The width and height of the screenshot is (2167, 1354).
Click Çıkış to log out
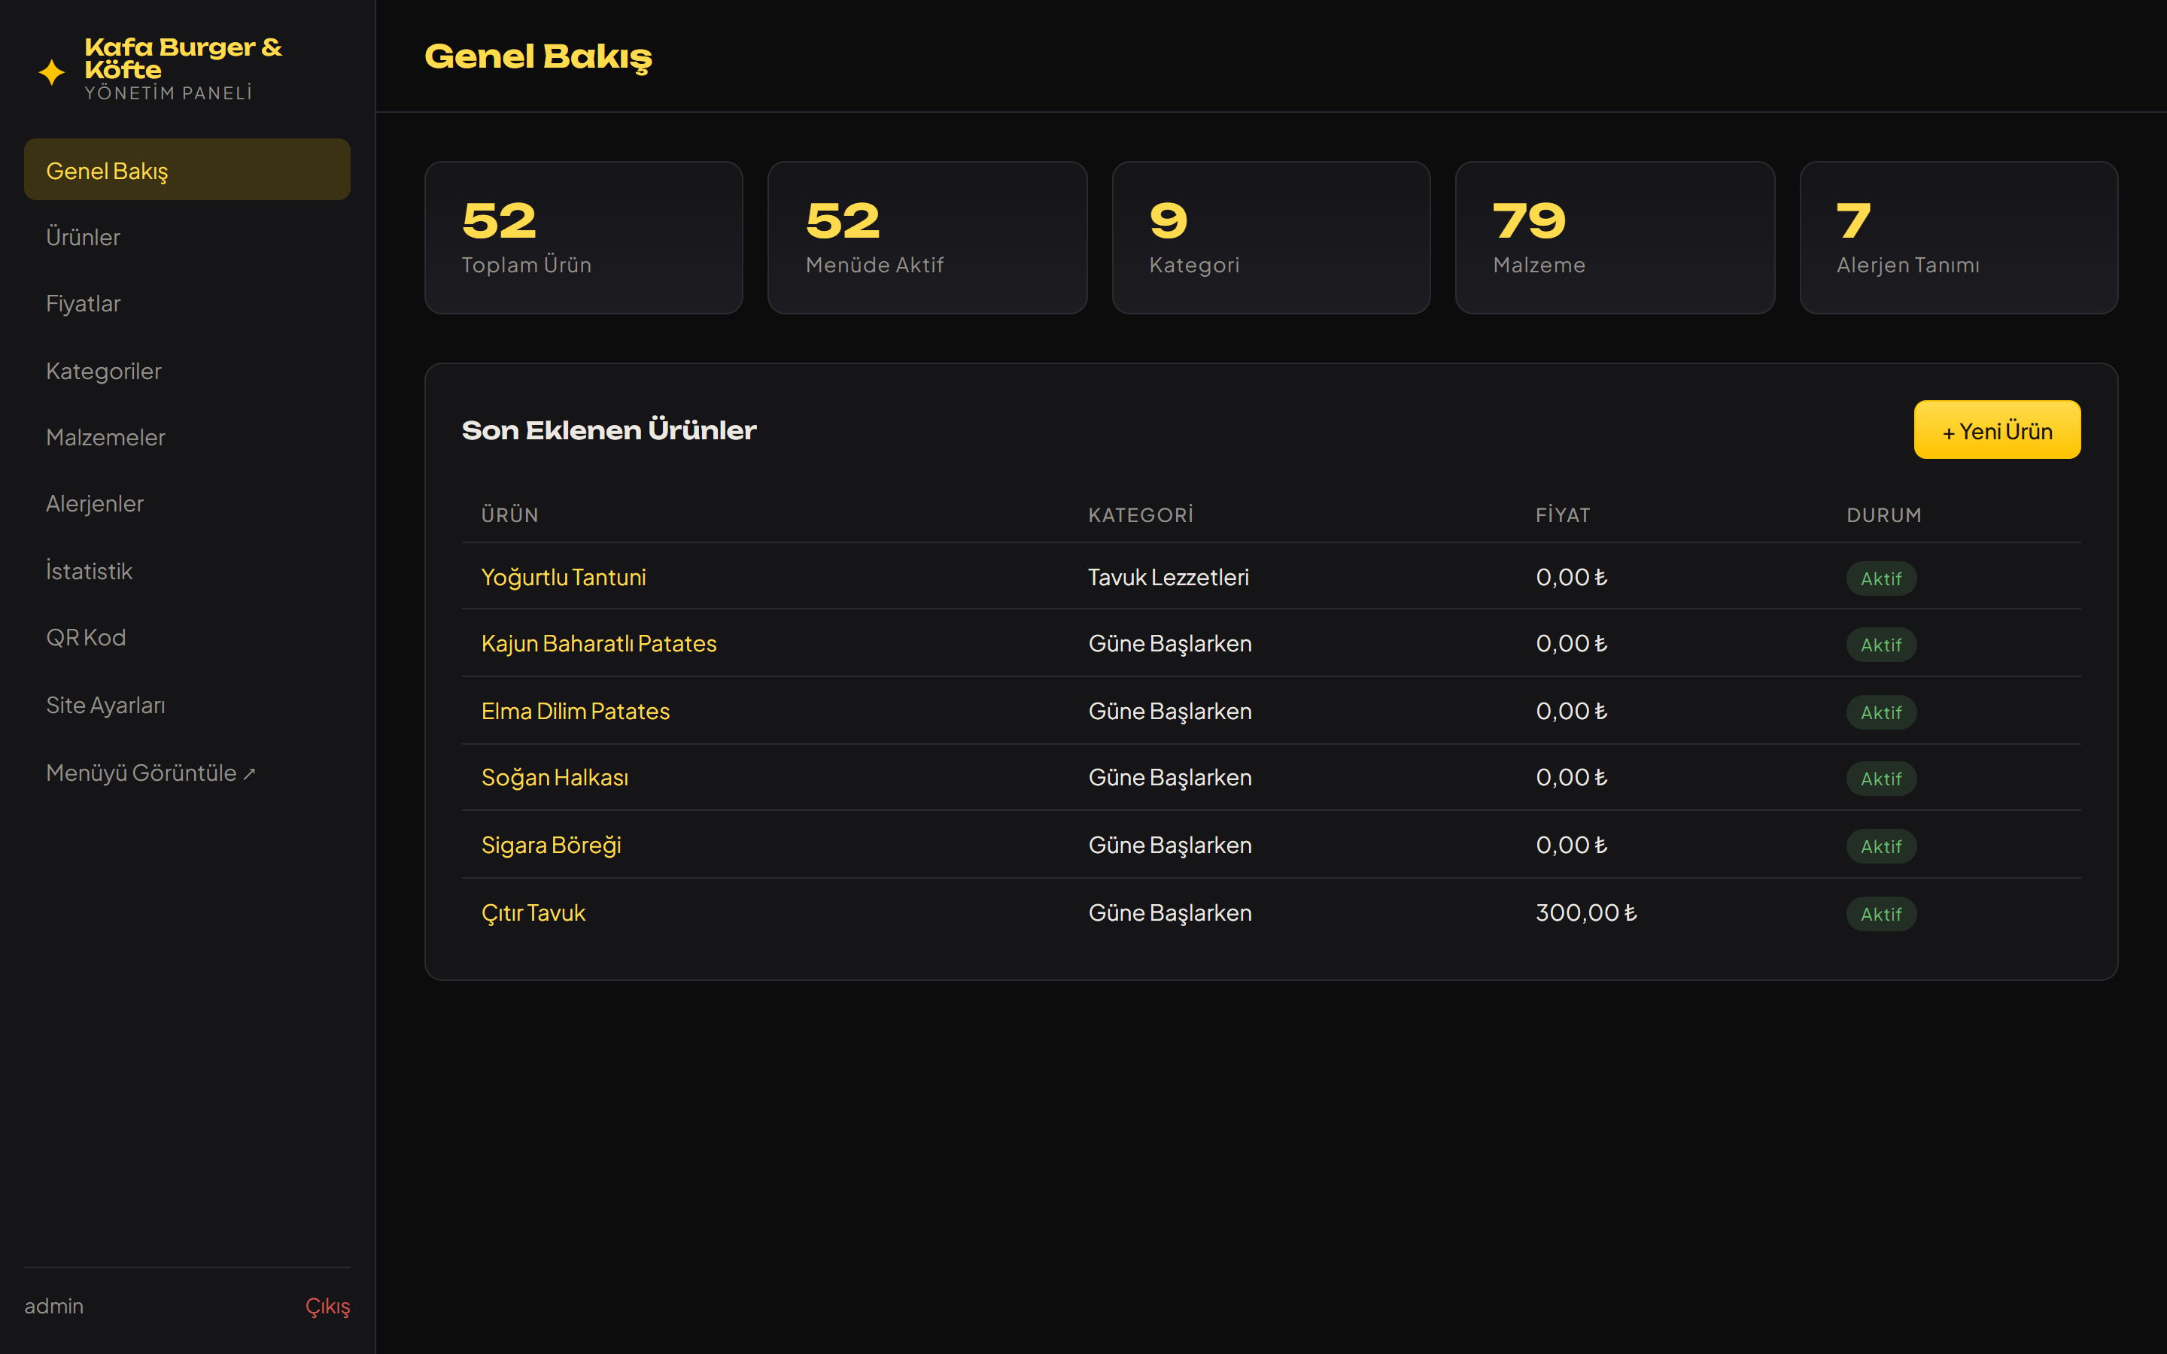328,1307
